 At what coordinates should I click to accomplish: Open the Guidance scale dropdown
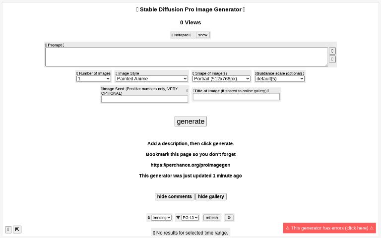[279, 78]
